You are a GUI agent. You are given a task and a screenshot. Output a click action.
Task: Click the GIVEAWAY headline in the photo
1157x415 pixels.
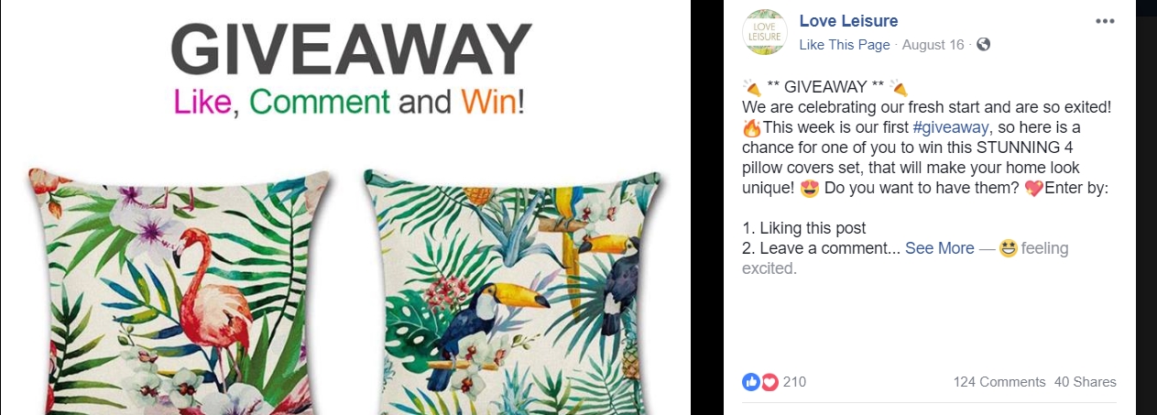tap(351, 51)
